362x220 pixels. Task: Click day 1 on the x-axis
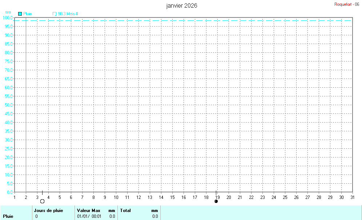pyautogui.click(x=15, y=197)
